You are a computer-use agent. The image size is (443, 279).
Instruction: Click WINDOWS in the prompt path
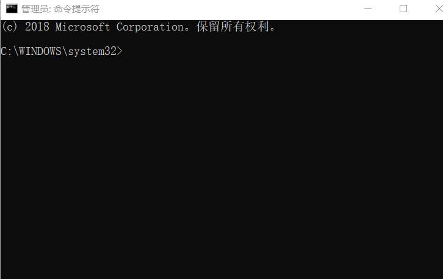coord(40,51)
